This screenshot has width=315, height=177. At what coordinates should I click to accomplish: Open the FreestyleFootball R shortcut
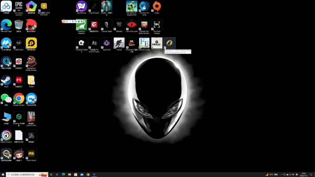82,44
